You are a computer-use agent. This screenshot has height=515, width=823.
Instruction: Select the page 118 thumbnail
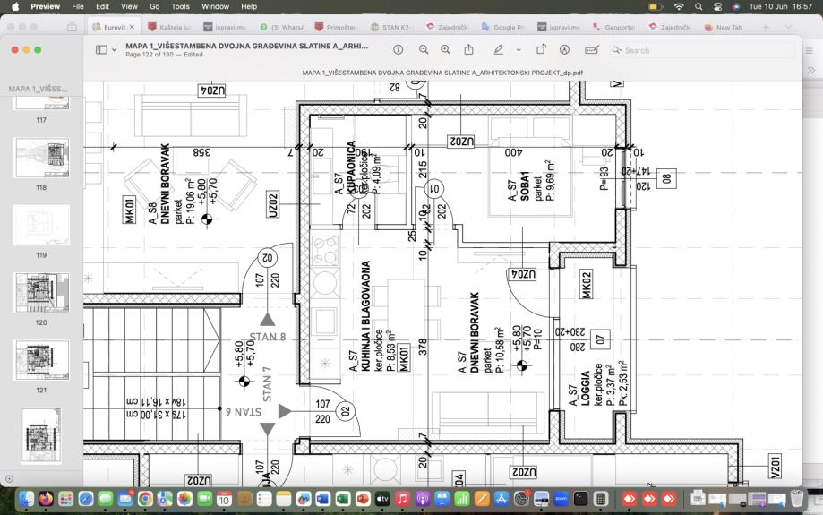coord(41,159)
